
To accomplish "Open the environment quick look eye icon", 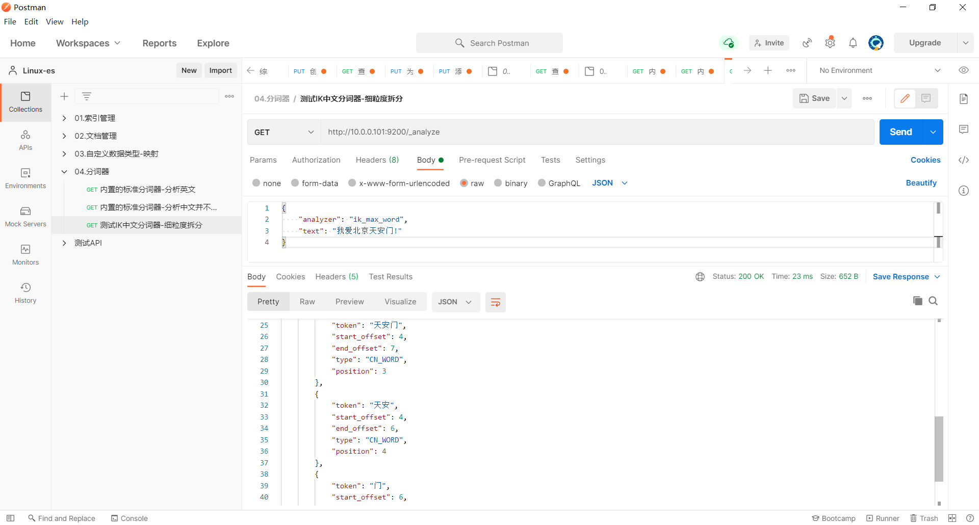I will (x=964, y=70).
